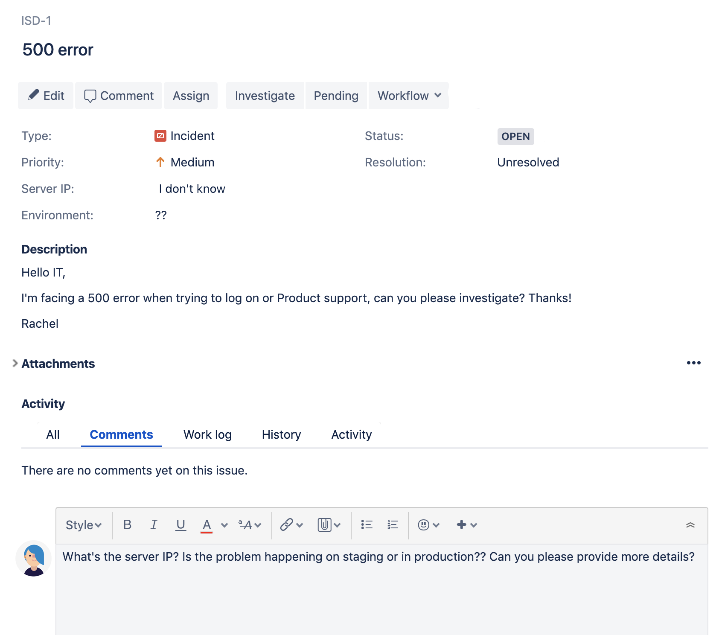
Task: Switch to the All activity tab
Action: click(x=53, y=434)
